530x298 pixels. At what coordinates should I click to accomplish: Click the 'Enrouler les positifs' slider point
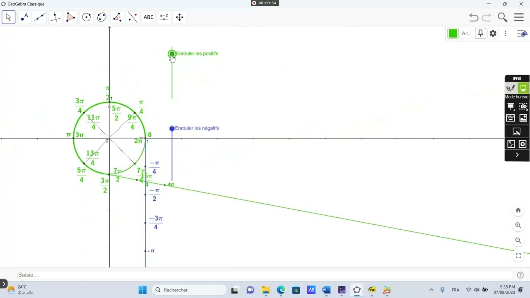172,54
